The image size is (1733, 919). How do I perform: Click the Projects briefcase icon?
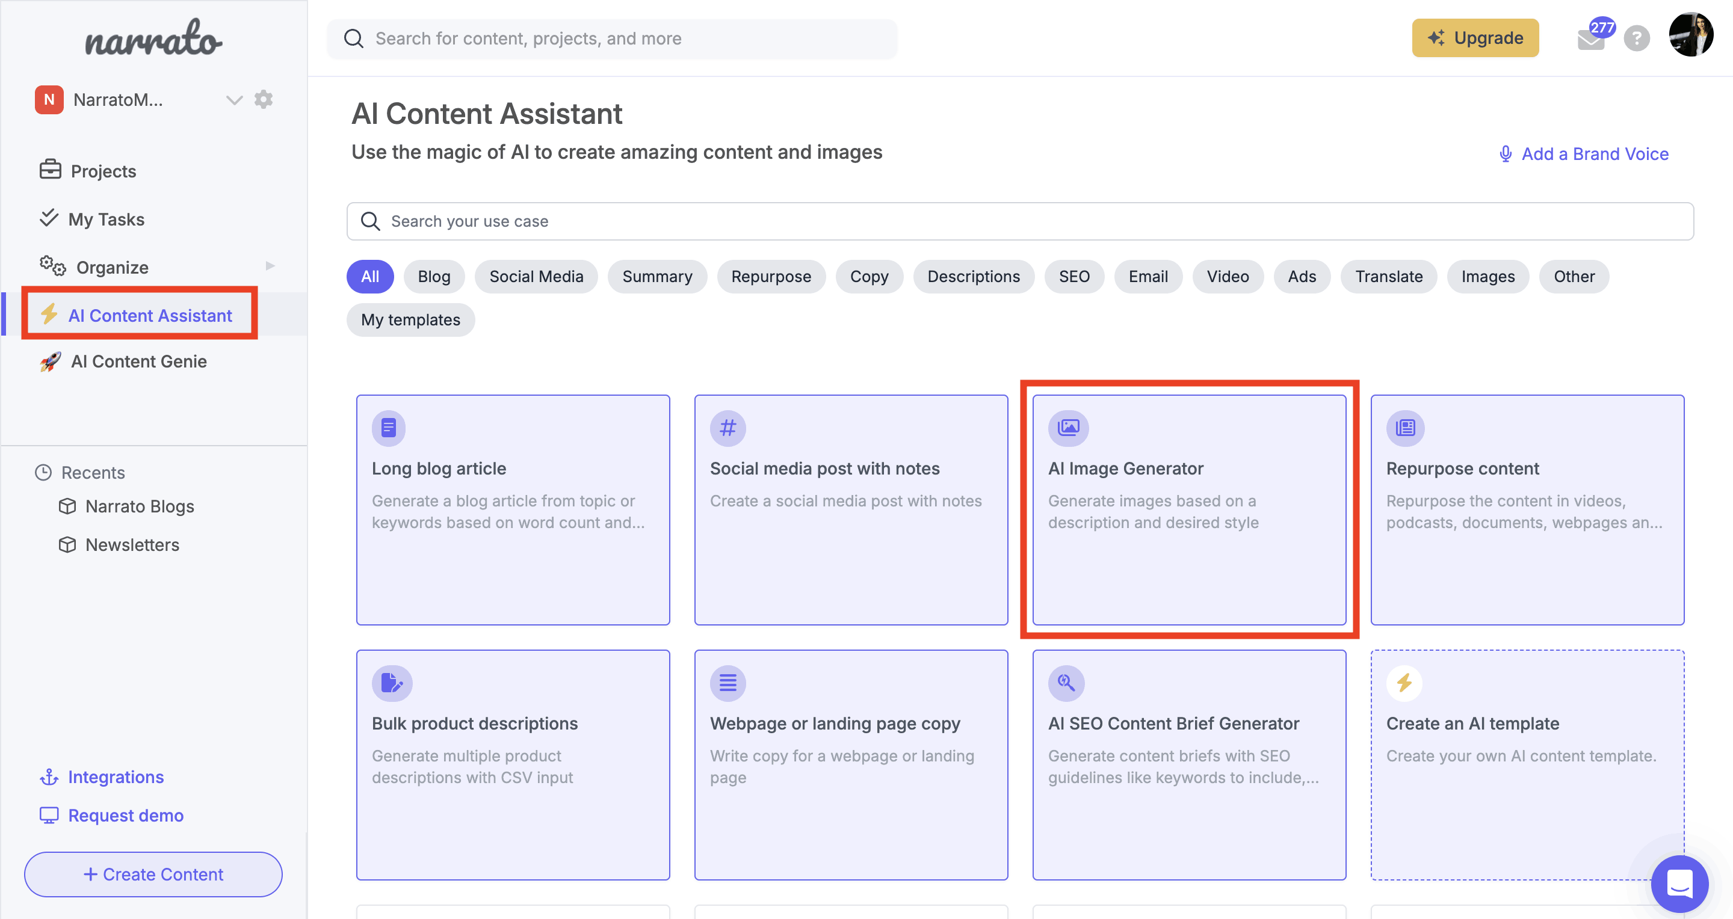tap(50, 170)
